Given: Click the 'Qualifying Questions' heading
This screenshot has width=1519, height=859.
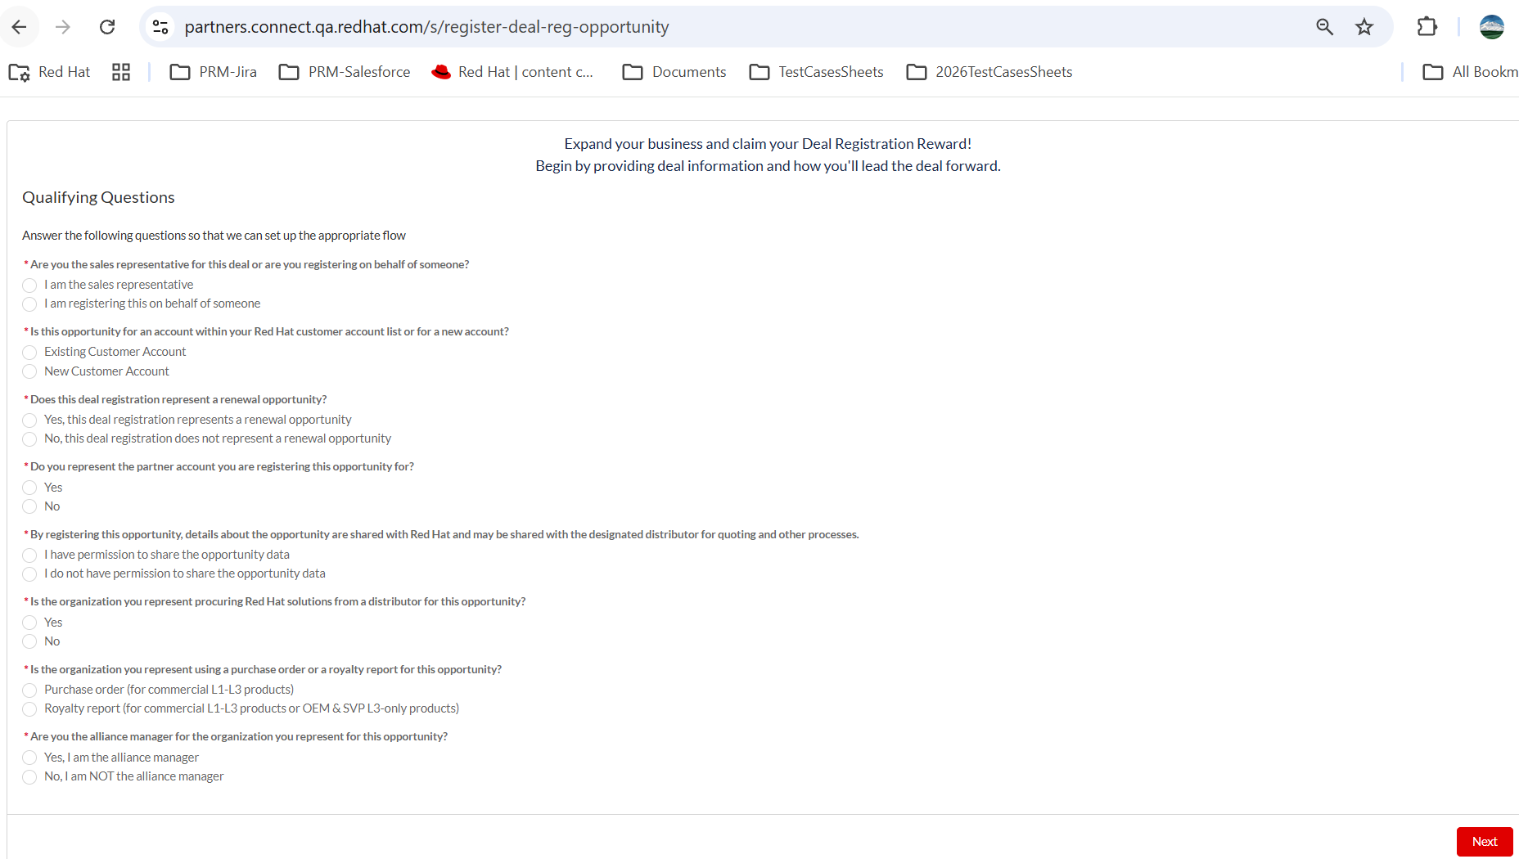Looking at the screenshot, I should click(98, 197).
